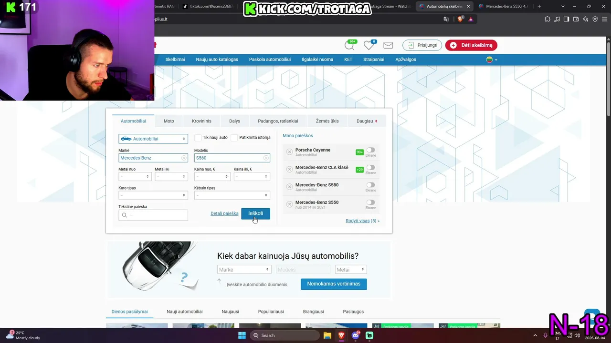Check the Patikrinta istorija checkbox
This screenshot has height=343, width=611.
(x=234, y=138)
